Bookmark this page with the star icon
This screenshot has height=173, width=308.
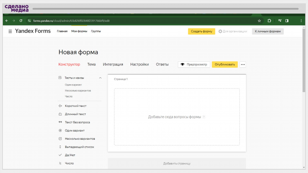point(259,21)
